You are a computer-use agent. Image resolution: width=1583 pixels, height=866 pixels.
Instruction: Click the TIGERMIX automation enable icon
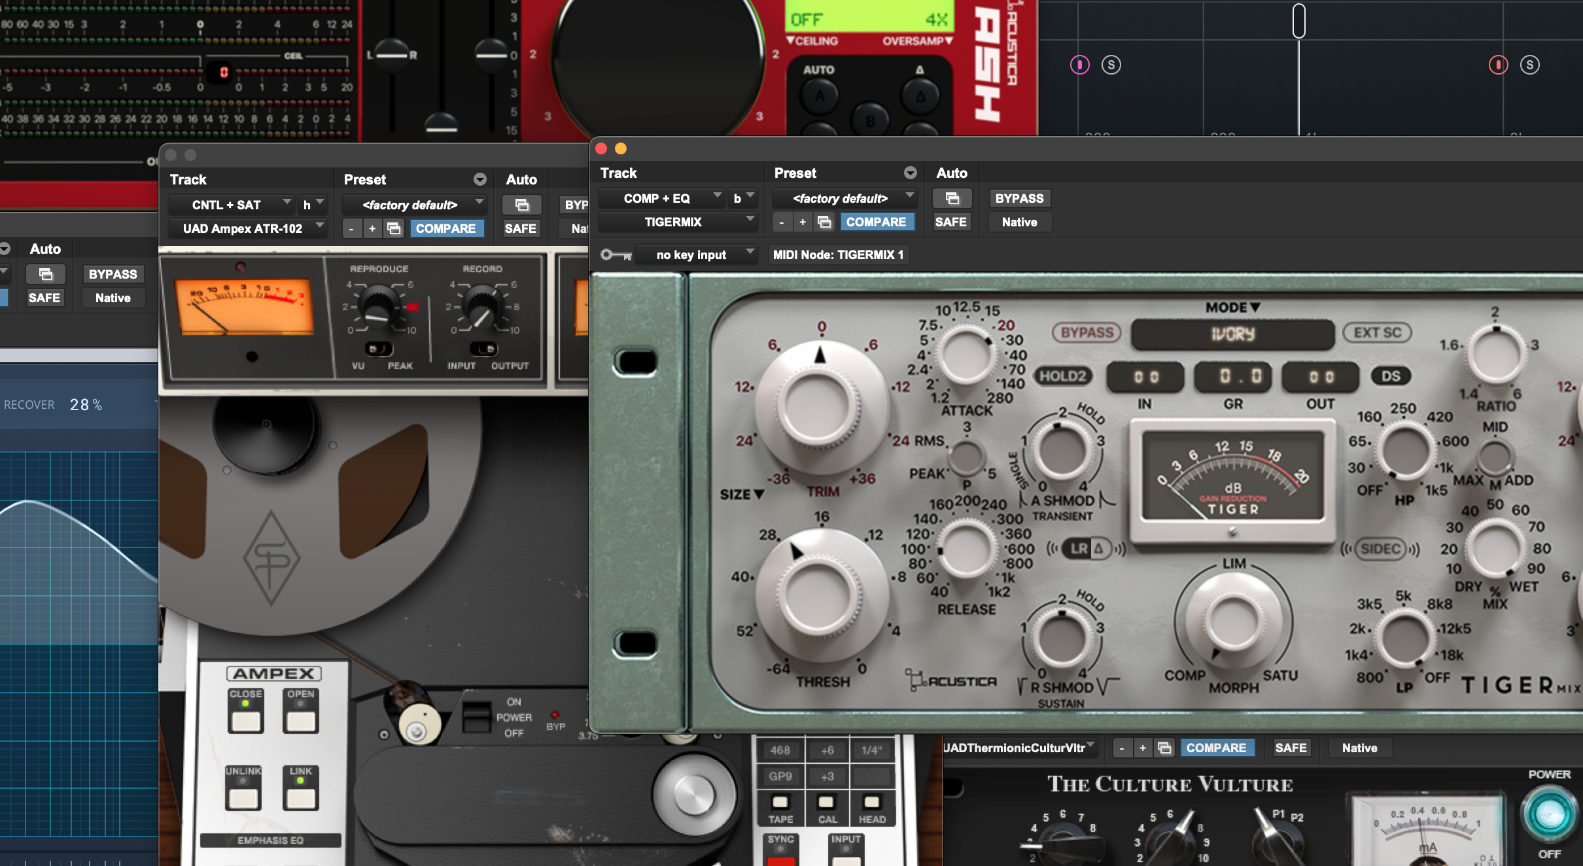point(952,198)
